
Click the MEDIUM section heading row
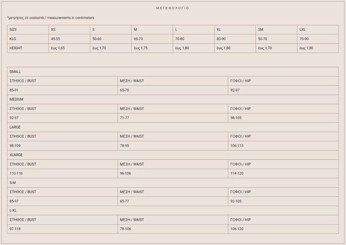tap(16, 99)
